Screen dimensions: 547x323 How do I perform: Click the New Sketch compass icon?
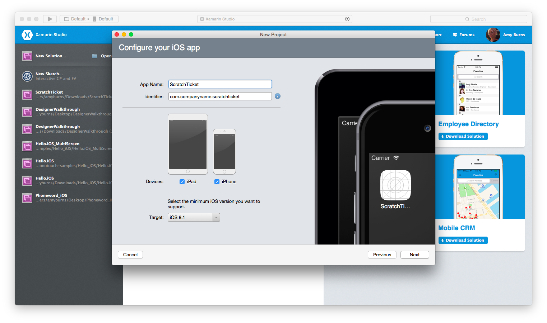[x=27, y=76]
